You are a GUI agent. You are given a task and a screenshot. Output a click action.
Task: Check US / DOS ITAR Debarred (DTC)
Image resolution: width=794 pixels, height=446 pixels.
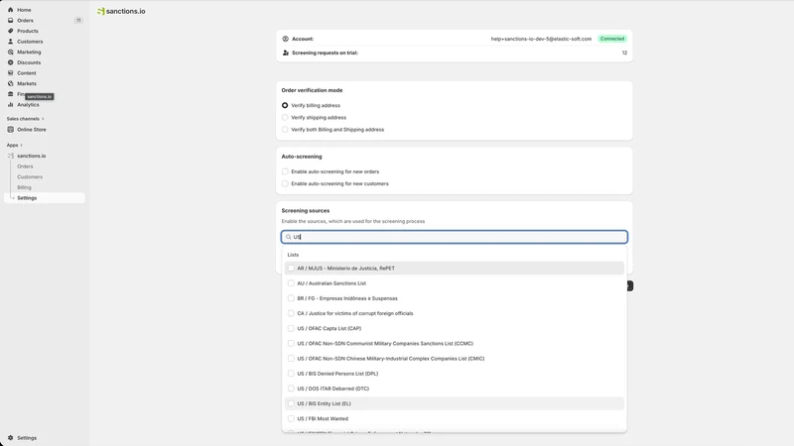coord(291,389)
